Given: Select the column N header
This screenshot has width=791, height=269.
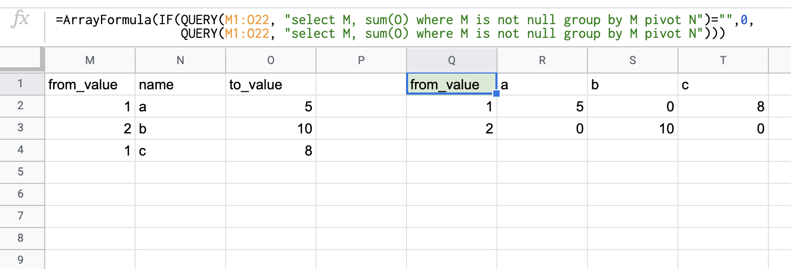Looking at the screenshot, I should coord(180,60).
